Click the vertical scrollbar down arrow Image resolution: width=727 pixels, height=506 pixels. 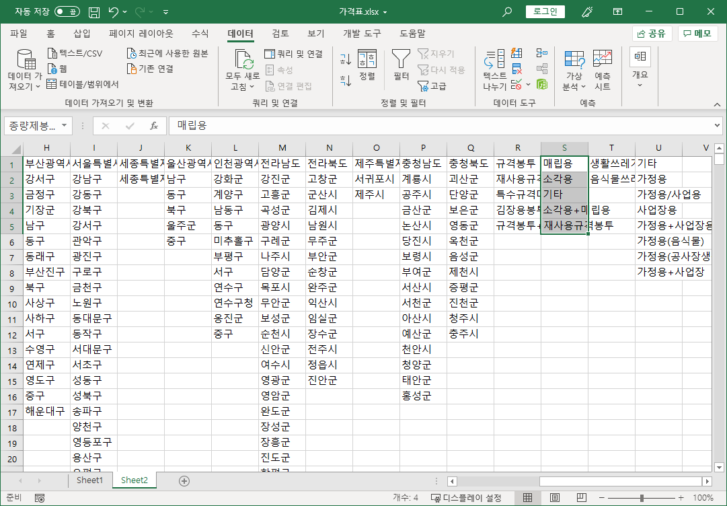click(719, 467)
